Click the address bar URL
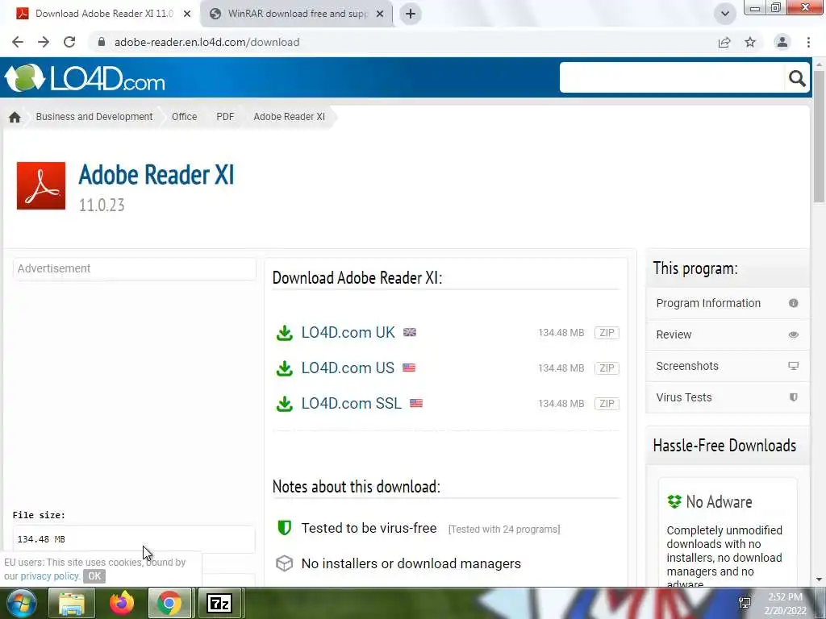Screen dimensions: 826x619 (206, 42)
